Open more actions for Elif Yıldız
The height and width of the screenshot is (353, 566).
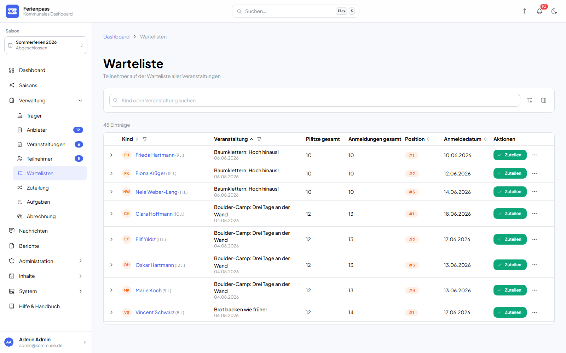tap(535, 239)
